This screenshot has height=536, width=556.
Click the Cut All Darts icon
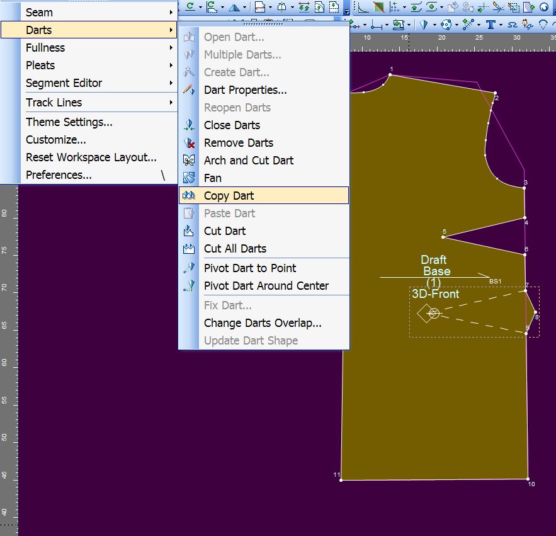pos(189,249)
